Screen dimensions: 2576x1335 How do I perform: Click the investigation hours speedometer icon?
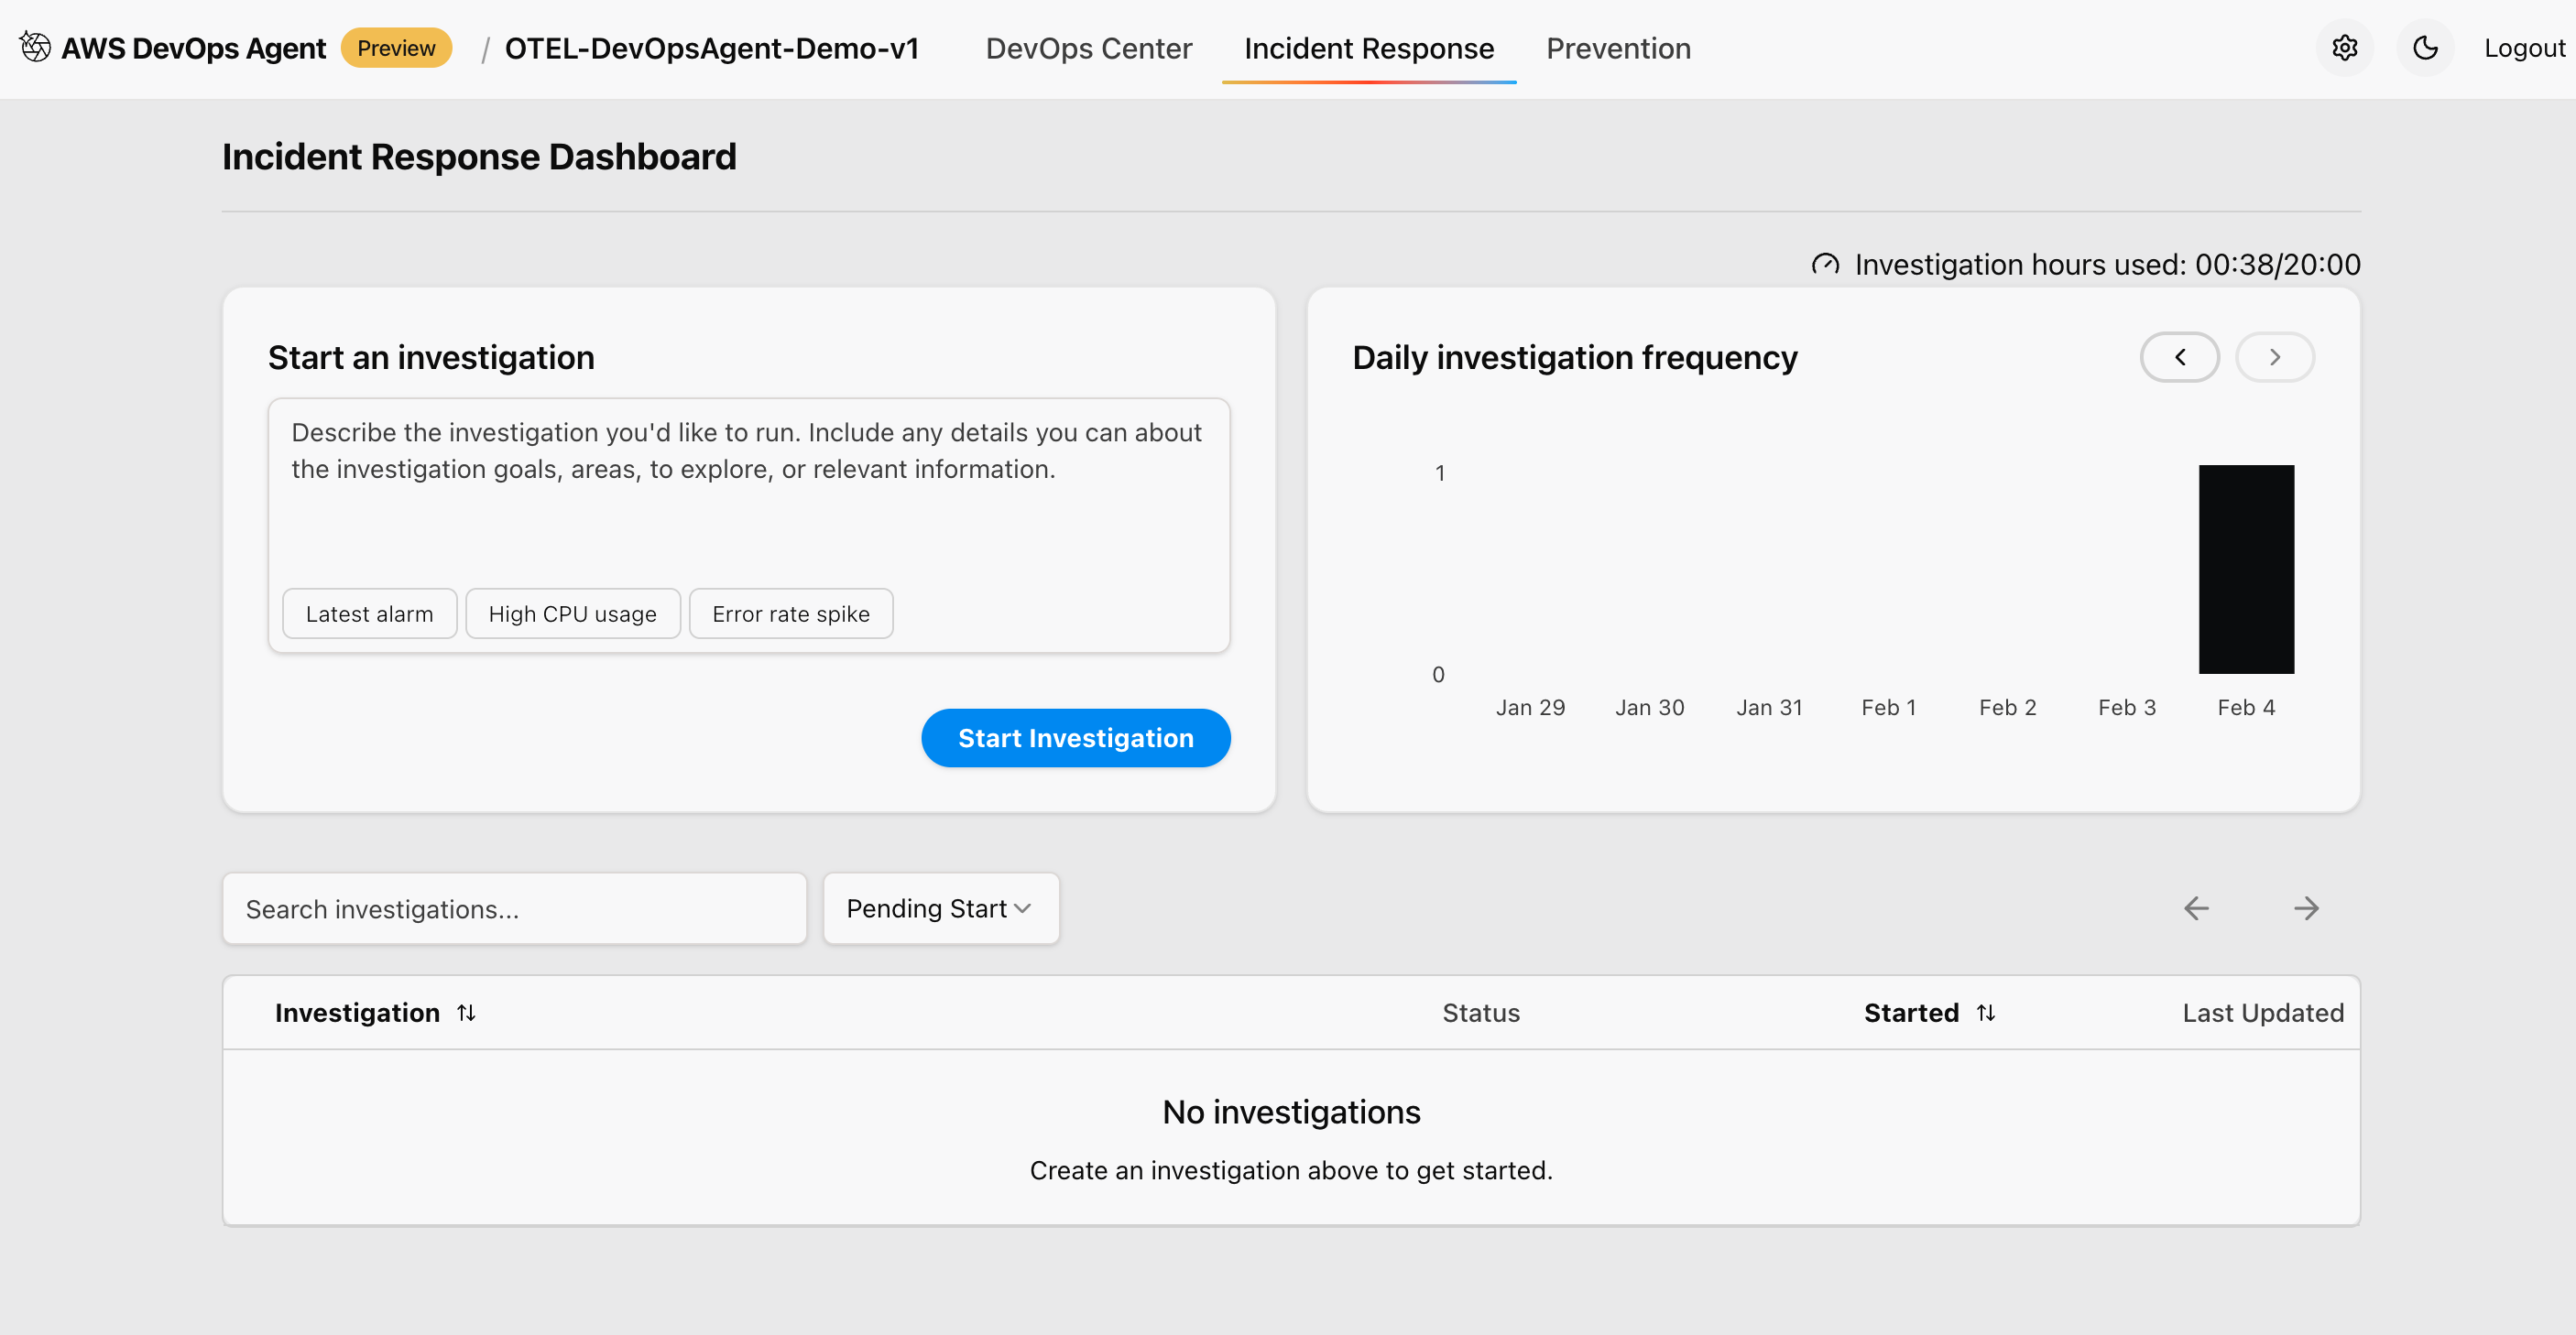pyautogui.click(x=1826, y=264)
